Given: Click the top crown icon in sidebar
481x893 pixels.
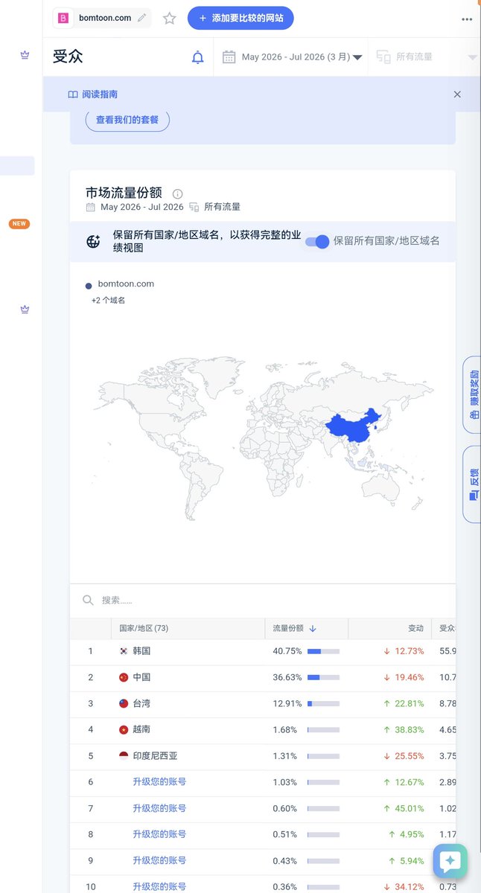Looking at the screenshot, I should [x=25, y=55].
